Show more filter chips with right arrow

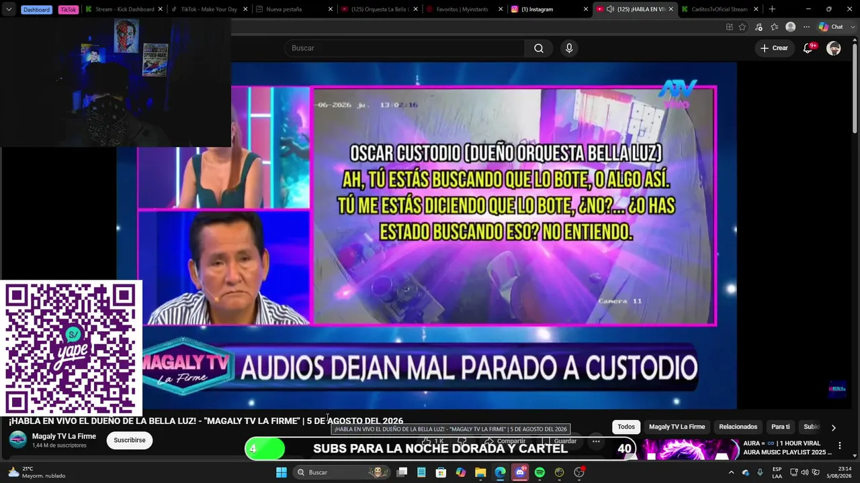(x=833, y=427)
